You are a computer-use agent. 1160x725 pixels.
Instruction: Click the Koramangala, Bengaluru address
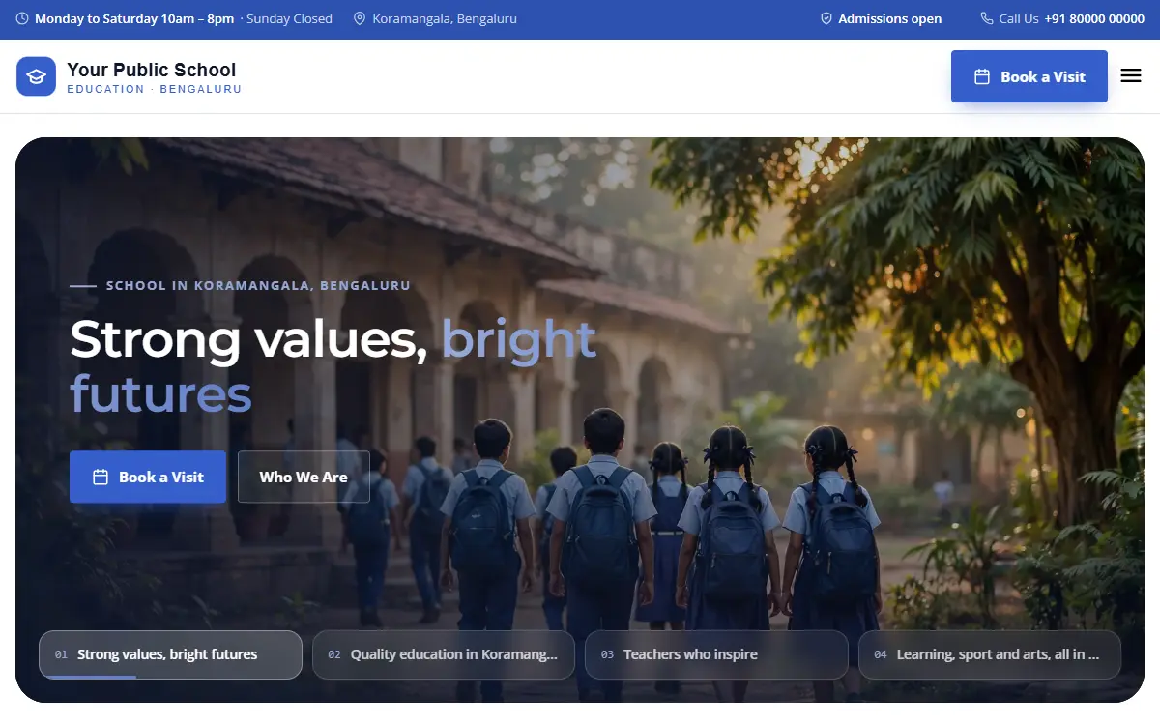click(445, 18)
